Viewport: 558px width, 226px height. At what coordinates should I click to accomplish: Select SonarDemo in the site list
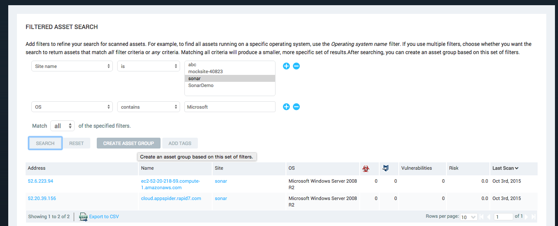(x=201, y=85)
